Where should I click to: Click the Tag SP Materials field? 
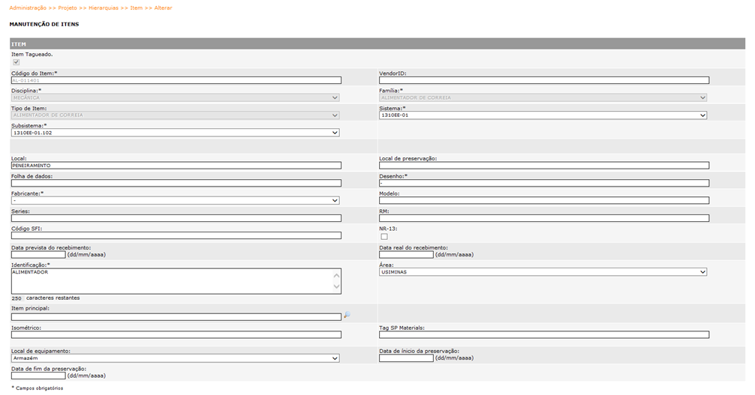pyautogui.click(x=543, y=334)
